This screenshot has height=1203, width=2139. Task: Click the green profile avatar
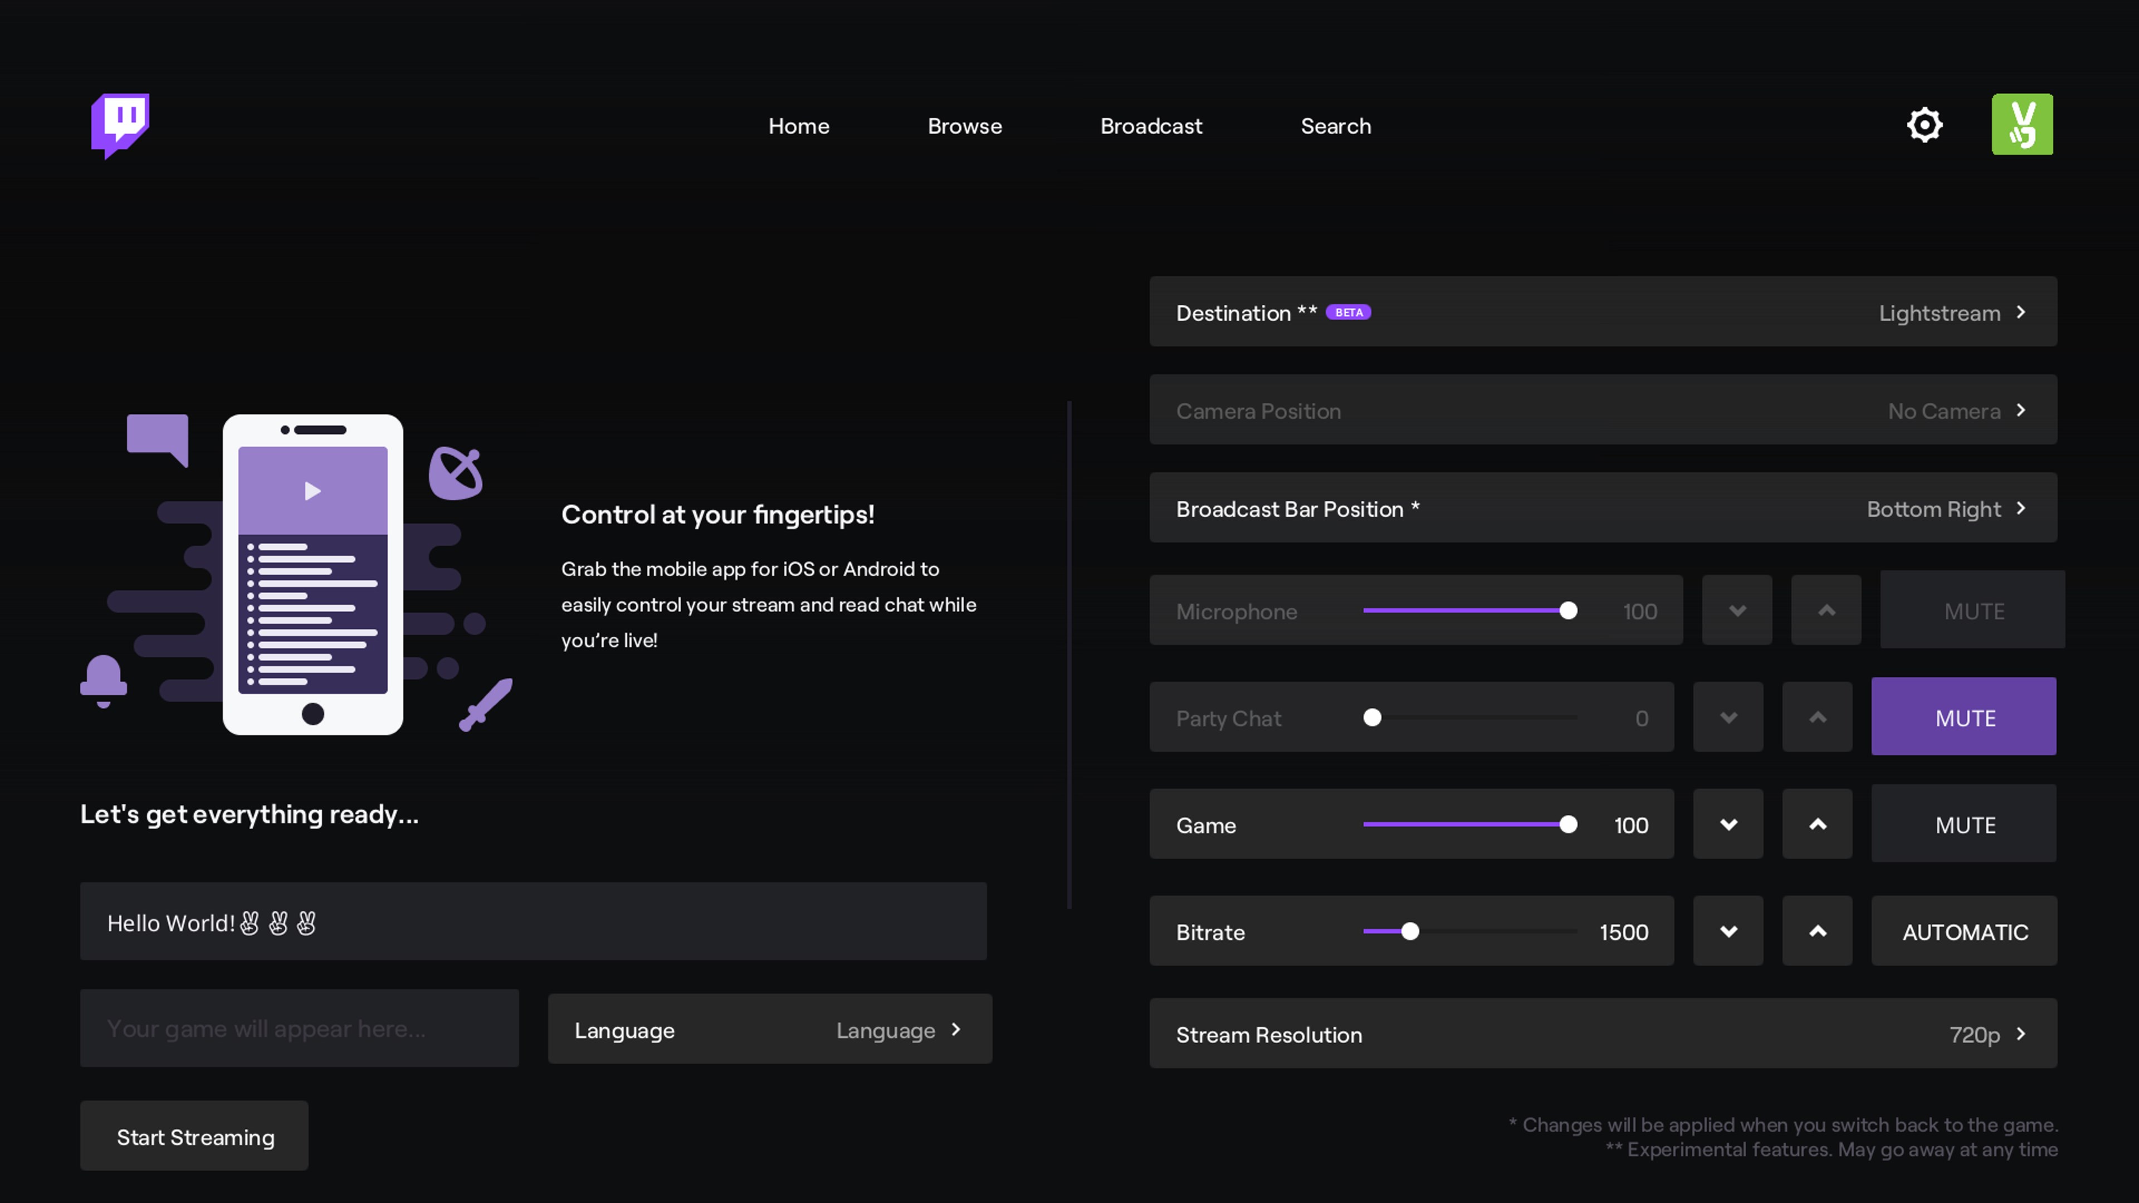(2023, 125)
